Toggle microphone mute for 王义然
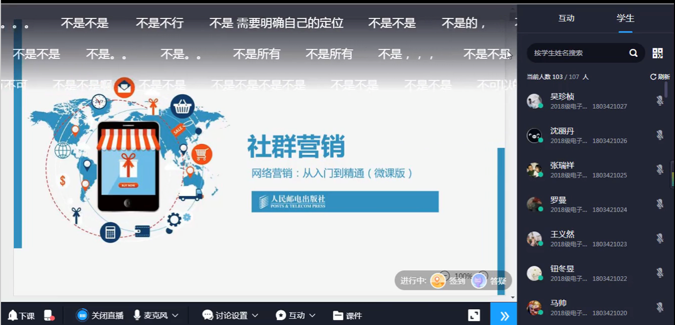The height and width of the screenshot is (325, 675). tap(660, 238)
